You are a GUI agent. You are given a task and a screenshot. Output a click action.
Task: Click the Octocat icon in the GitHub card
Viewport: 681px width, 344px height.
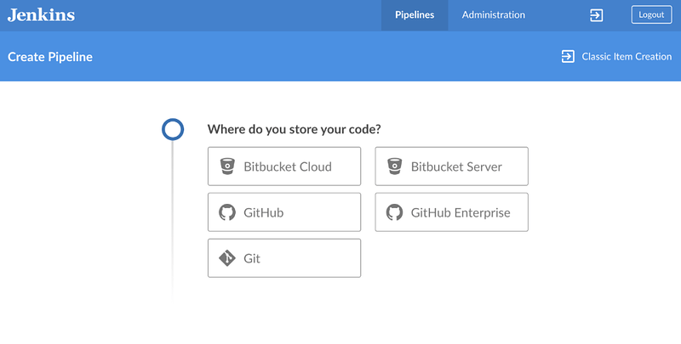click(x=227, y=212)
